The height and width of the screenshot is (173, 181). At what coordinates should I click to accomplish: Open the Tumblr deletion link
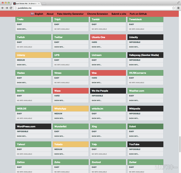(108, 20)
